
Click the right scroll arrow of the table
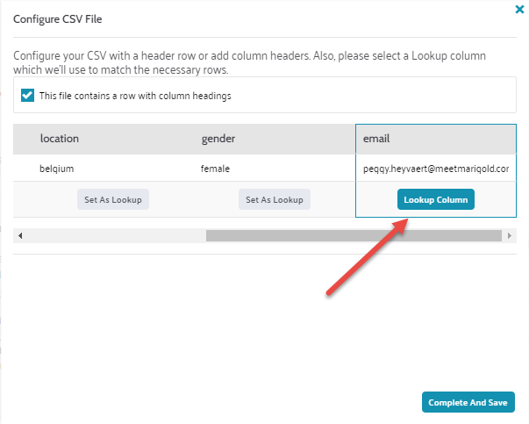coord(510,236)
